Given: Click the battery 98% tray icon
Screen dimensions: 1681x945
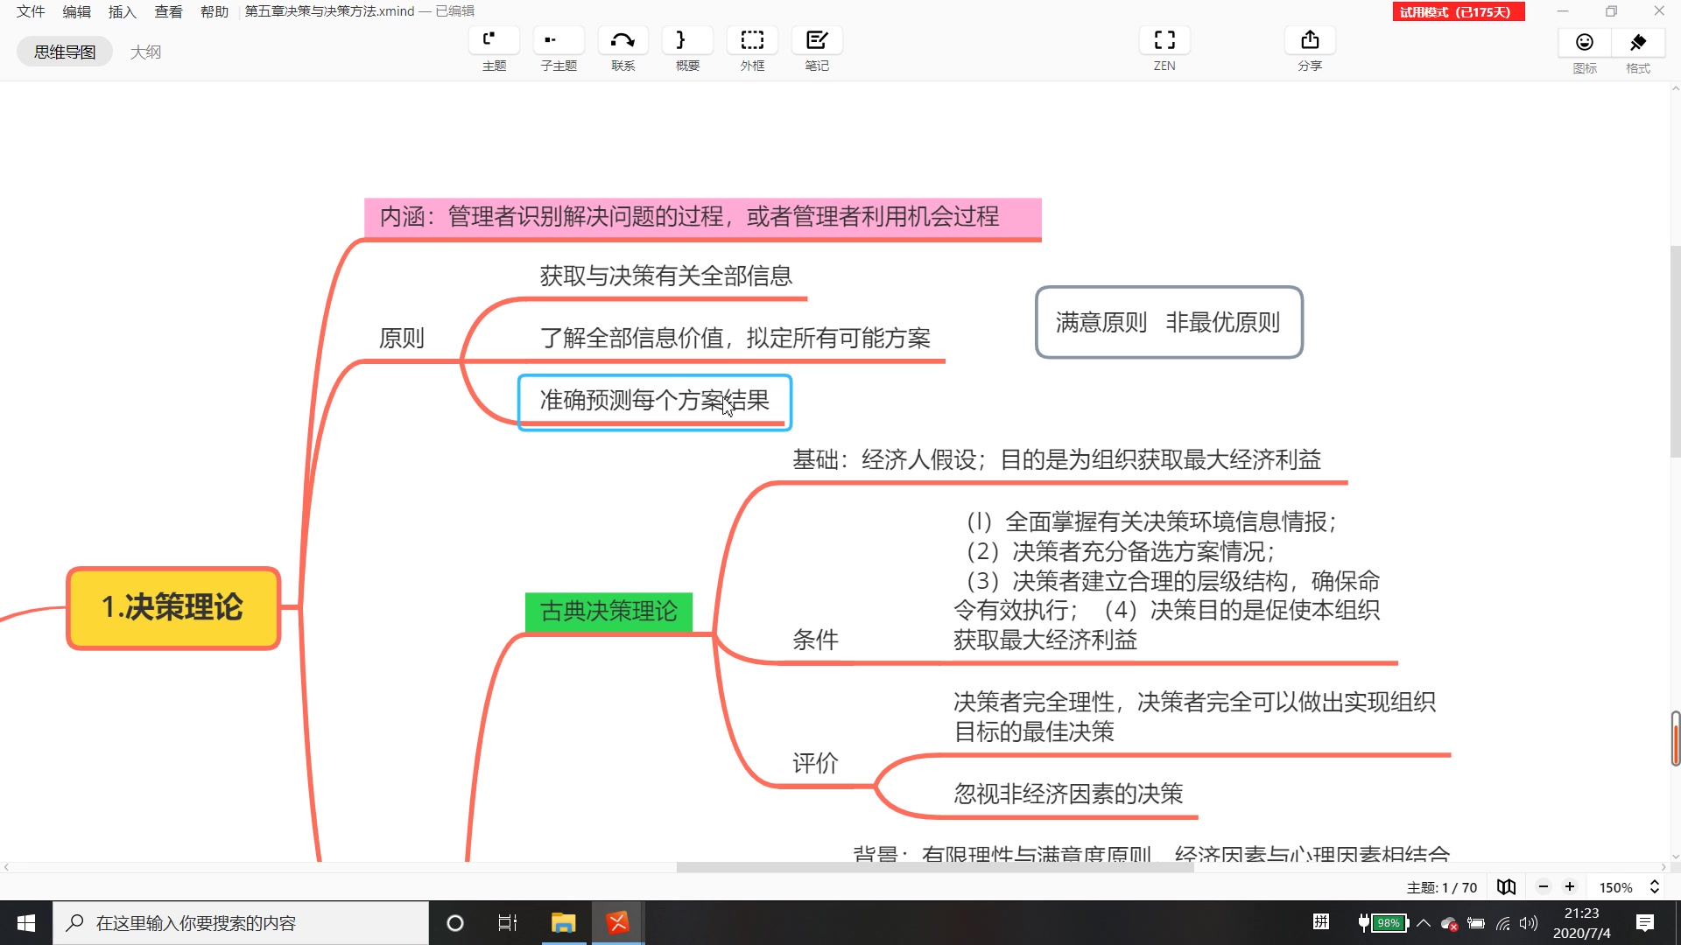Looking at the screenshot, I should tap(1383, 922).
